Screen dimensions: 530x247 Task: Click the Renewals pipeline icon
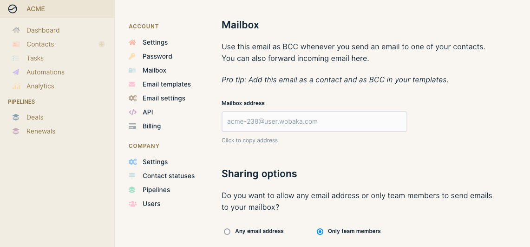pyautogui.click(x=16, y=131)
